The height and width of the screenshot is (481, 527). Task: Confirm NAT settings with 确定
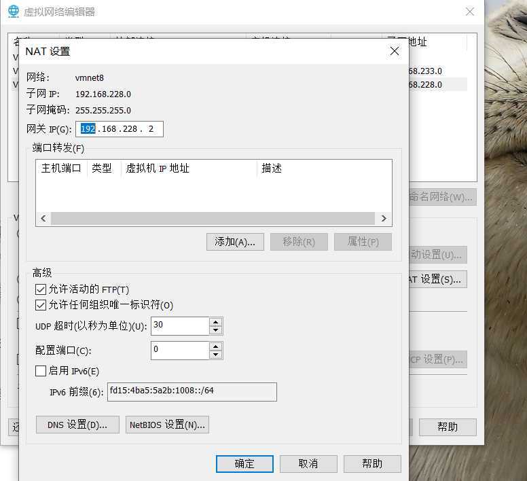point(244,464)
